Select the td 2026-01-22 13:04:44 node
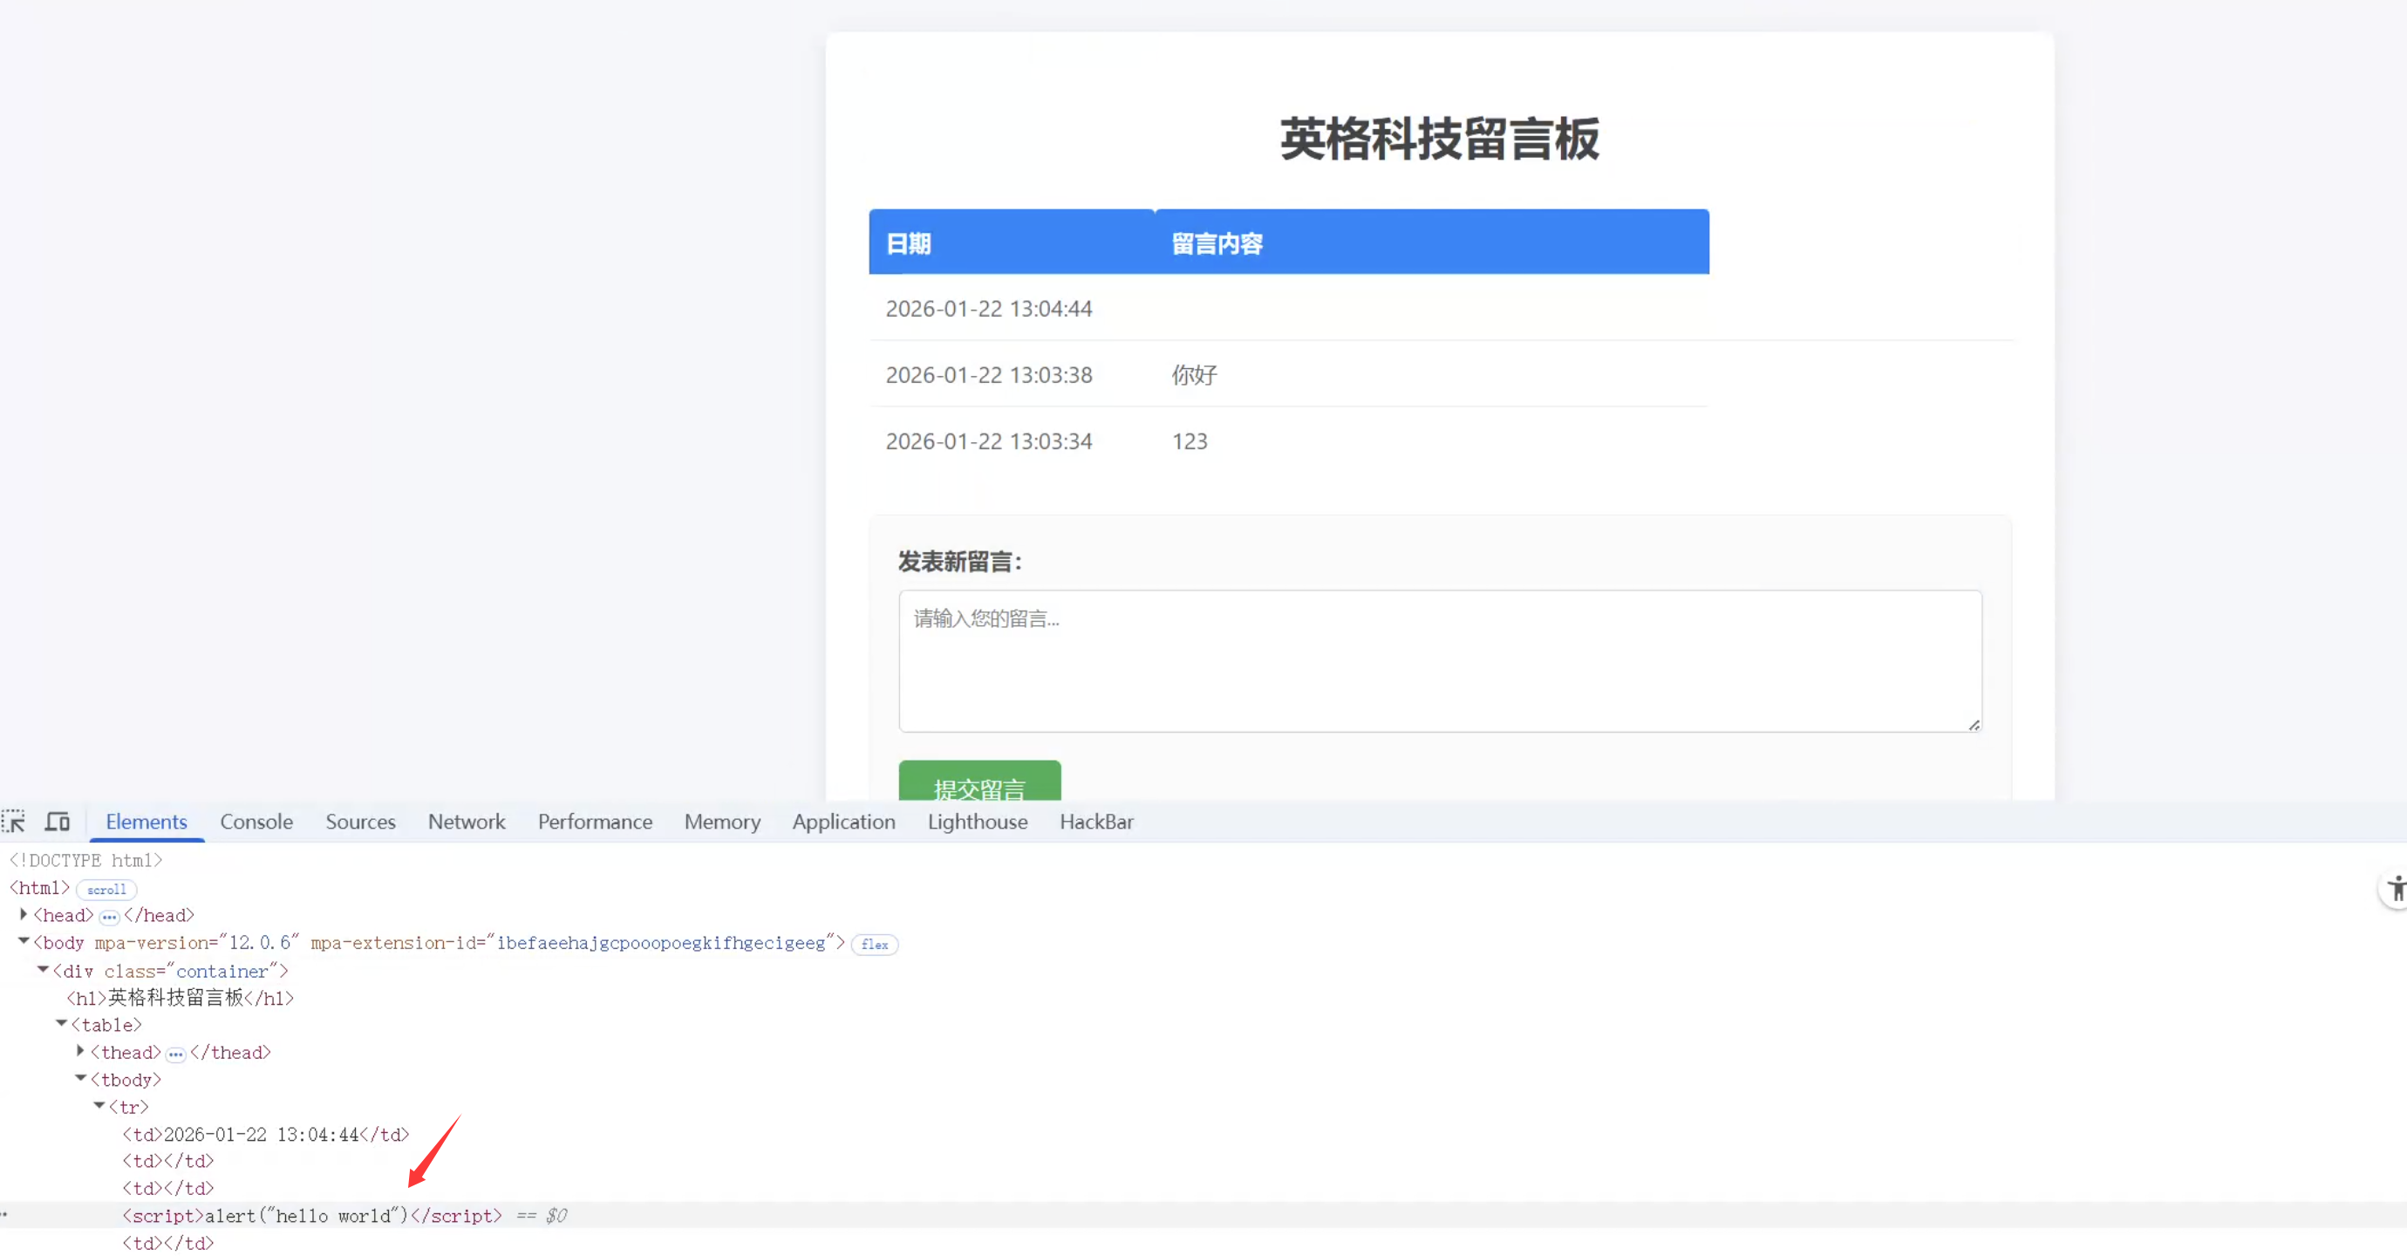The image size is (2407, 1256). 266,1135
